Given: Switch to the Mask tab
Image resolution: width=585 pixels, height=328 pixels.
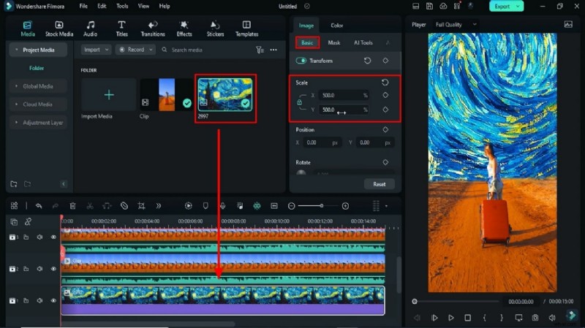Looking at the screenshot, I should pos(333,43).
